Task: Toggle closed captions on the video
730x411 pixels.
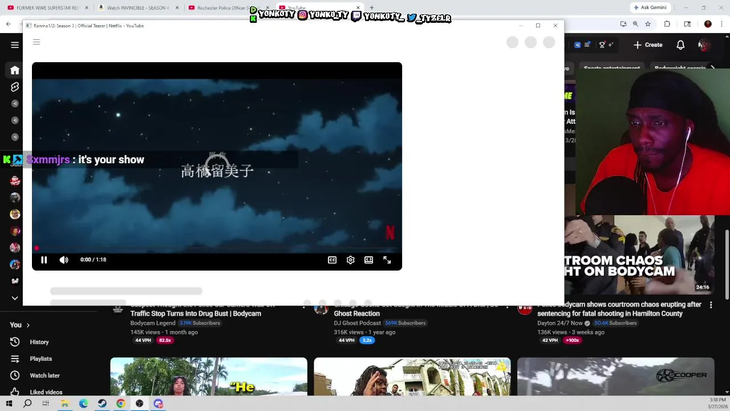Action: pos(332,260)
